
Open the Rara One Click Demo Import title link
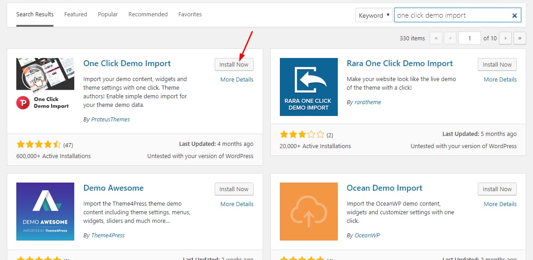click(x=400, y=63)
